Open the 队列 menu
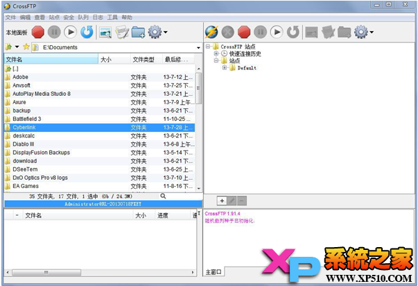The image size is (418, 286). point(83,17)
